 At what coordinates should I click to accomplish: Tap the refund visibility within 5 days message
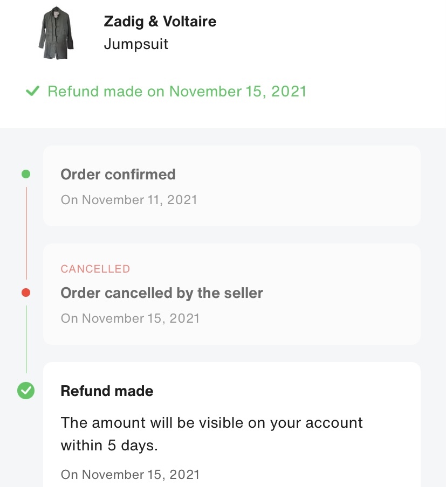pyautogui.click(x=211, y=434)
